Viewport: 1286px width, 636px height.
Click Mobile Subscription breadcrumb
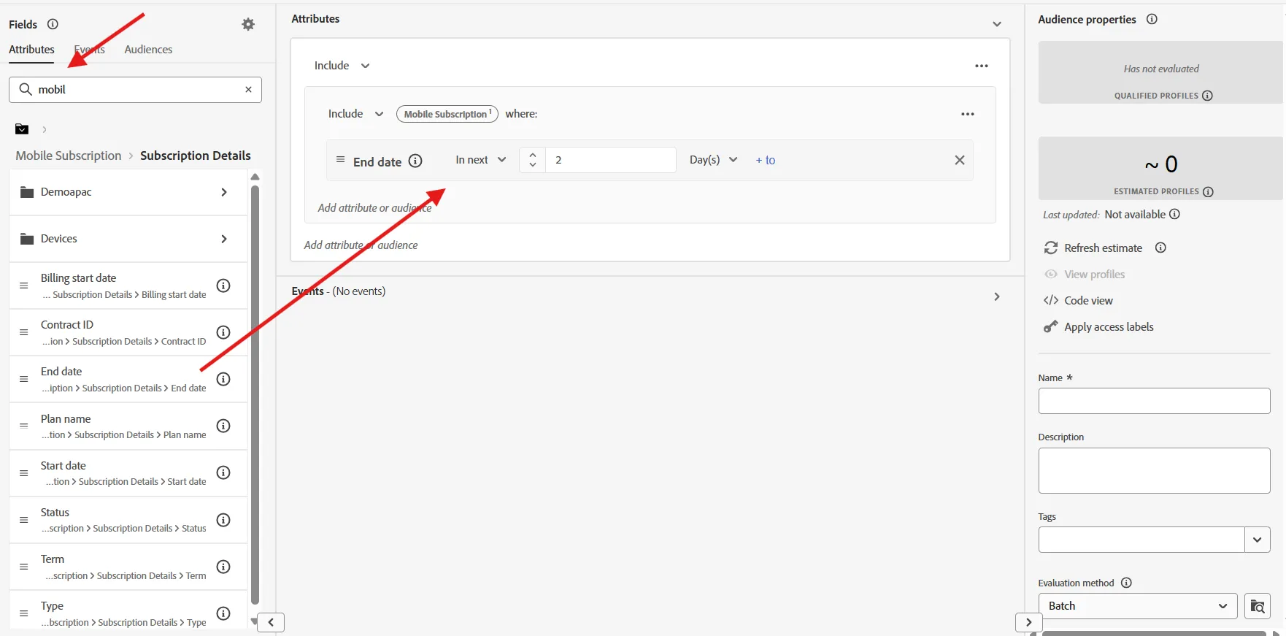(69, 156)
